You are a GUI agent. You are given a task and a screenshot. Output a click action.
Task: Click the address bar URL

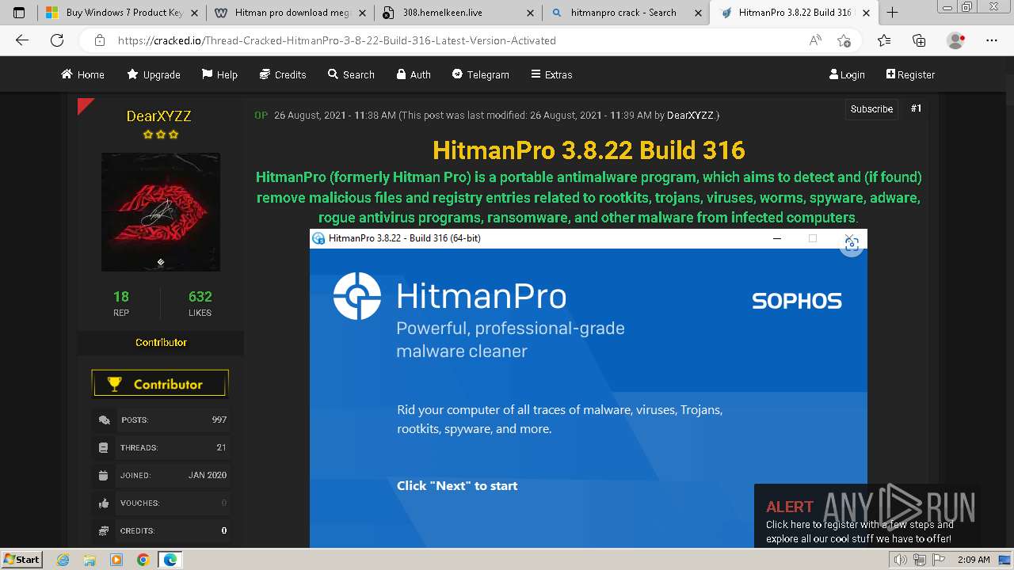click(x=337, y=40)
